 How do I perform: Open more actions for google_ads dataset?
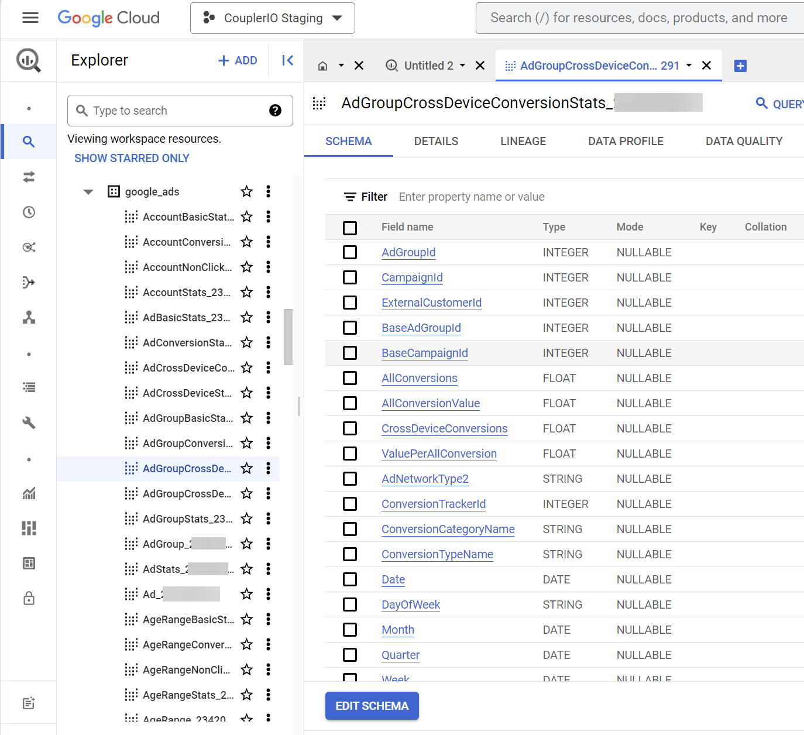(x=268, y=191)
